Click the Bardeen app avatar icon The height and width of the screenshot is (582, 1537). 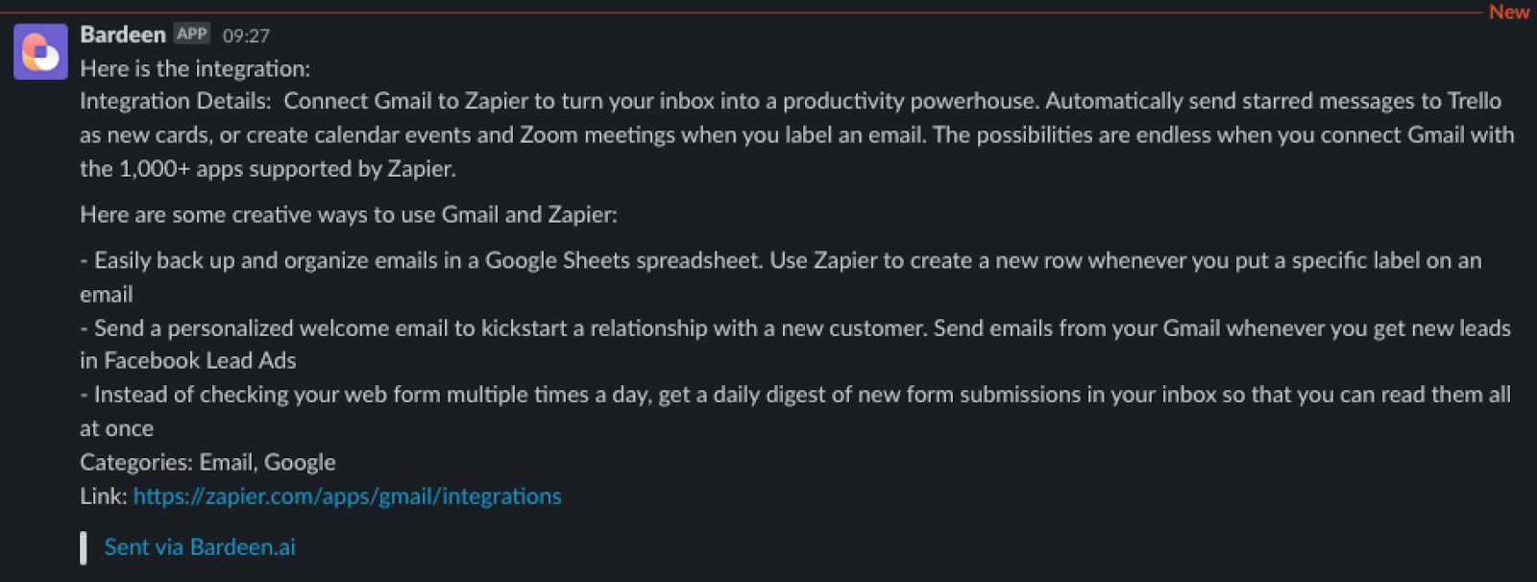40,52
